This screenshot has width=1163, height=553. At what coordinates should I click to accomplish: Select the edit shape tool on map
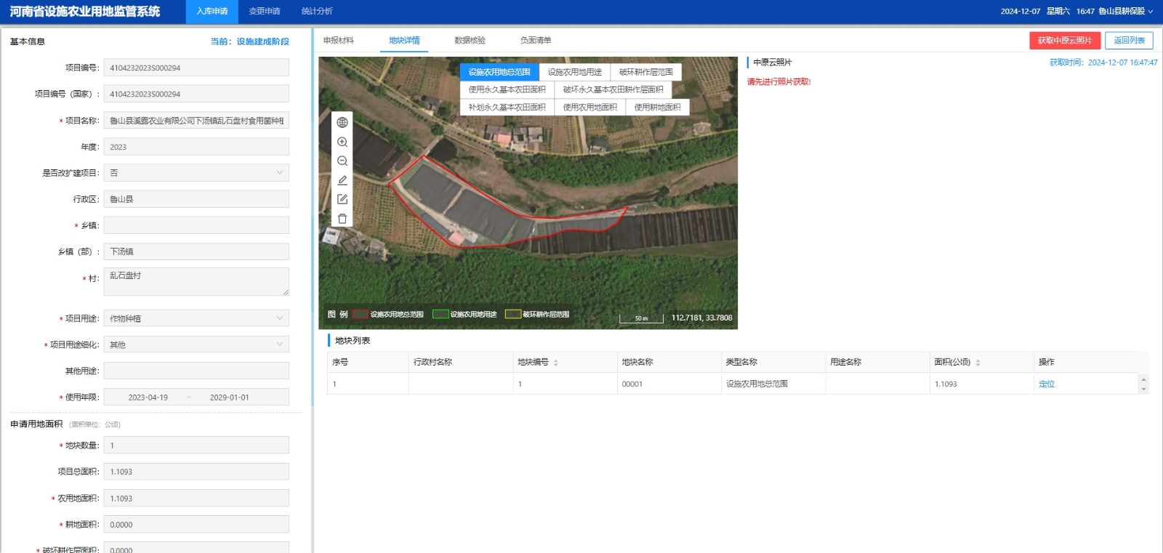pyautogui.click(x=342, y=199)
